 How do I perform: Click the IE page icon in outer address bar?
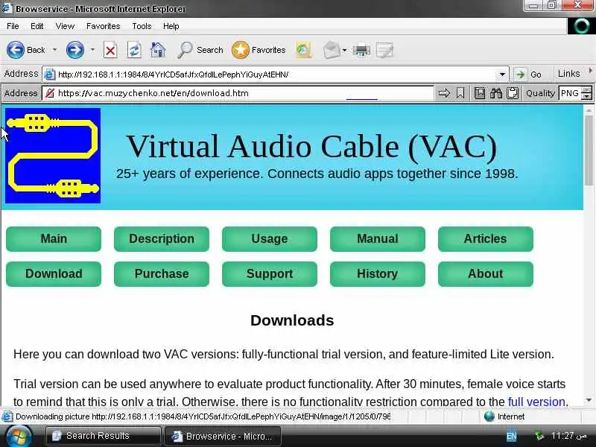[x=49, y=74]
